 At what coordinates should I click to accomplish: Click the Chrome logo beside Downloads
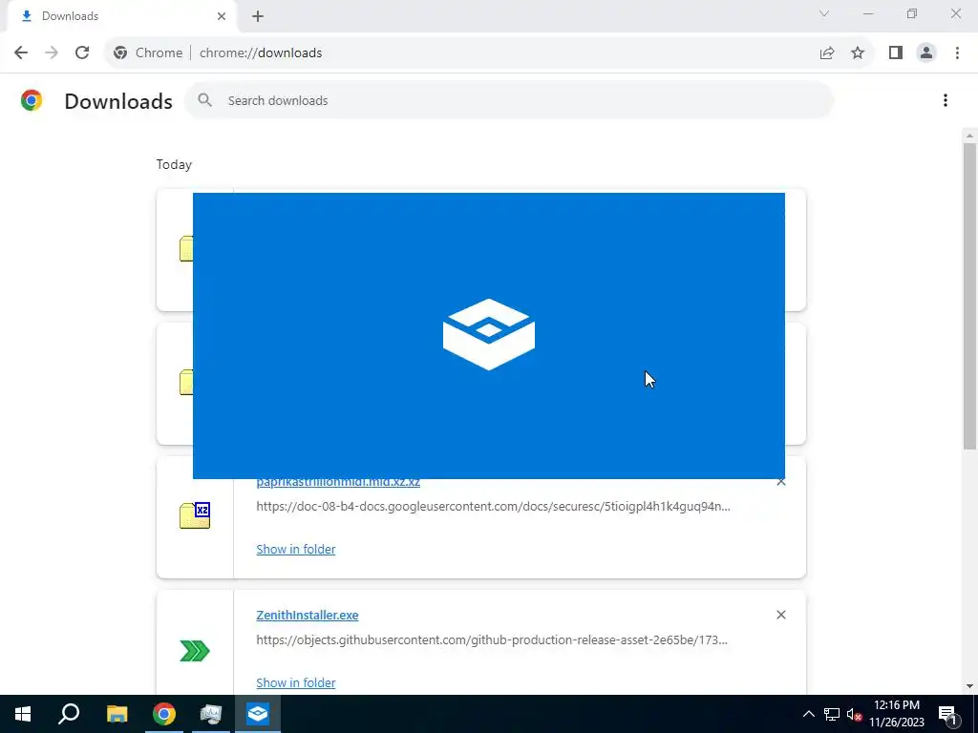pos(32,100)
